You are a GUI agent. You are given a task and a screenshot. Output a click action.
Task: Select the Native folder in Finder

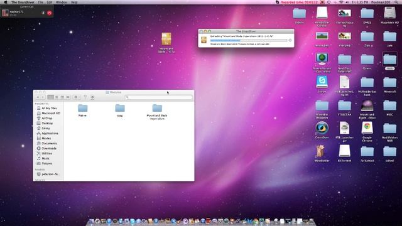click(x=82, y=108)
